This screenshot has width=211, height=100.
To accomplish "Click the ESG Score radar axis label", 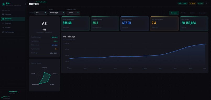I will point(44,67).
